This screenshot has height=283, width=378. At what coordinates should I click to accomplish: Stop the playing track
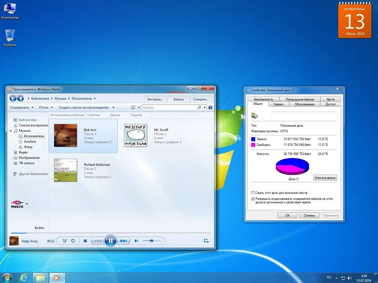[x=85, y=241]
